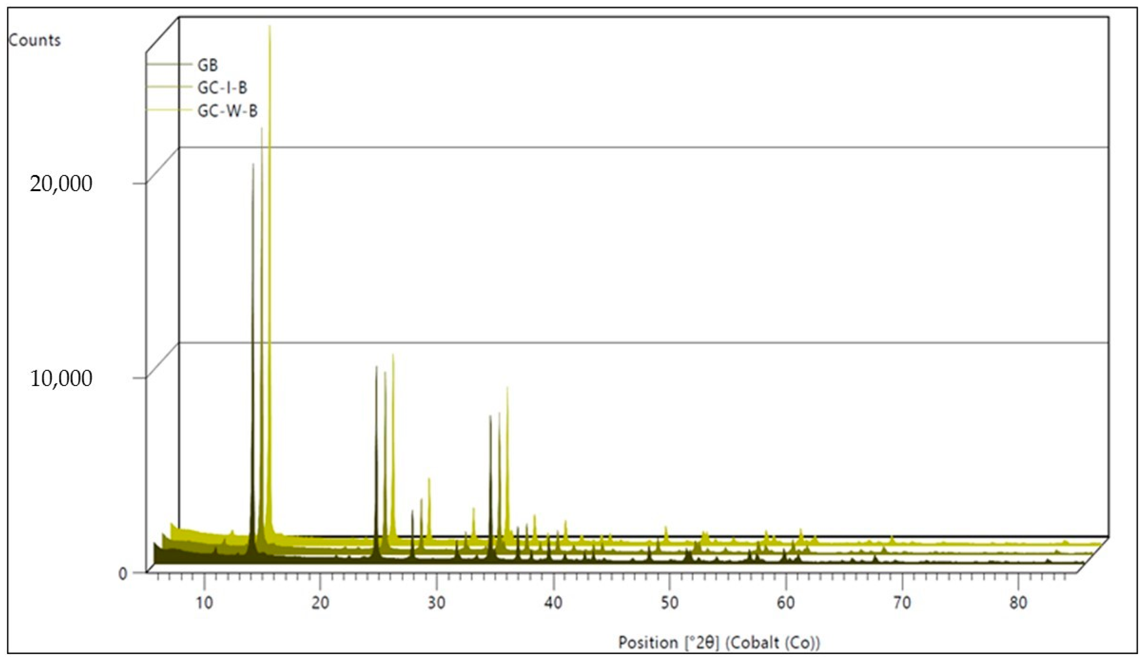Click the x-axis tick label 70
This screenshot has width=1145, height=662.
click(902, 603)
